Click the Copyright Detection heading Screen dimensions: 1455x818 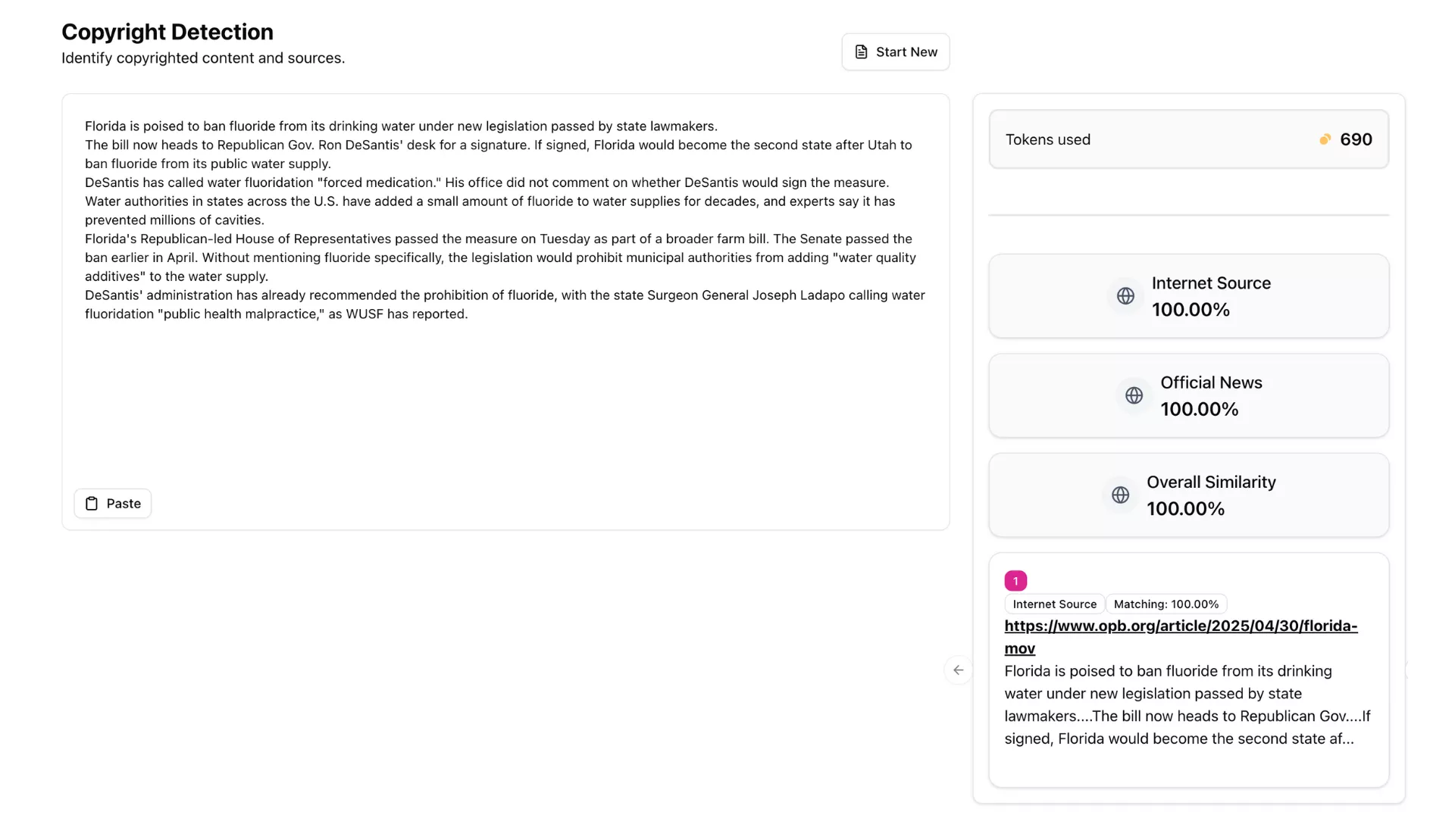click(x=167, y=32)
